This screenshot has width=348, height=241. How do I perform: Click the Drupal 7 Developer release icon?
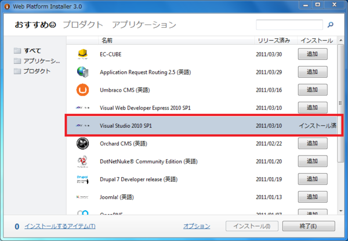(x=82, y=179)
